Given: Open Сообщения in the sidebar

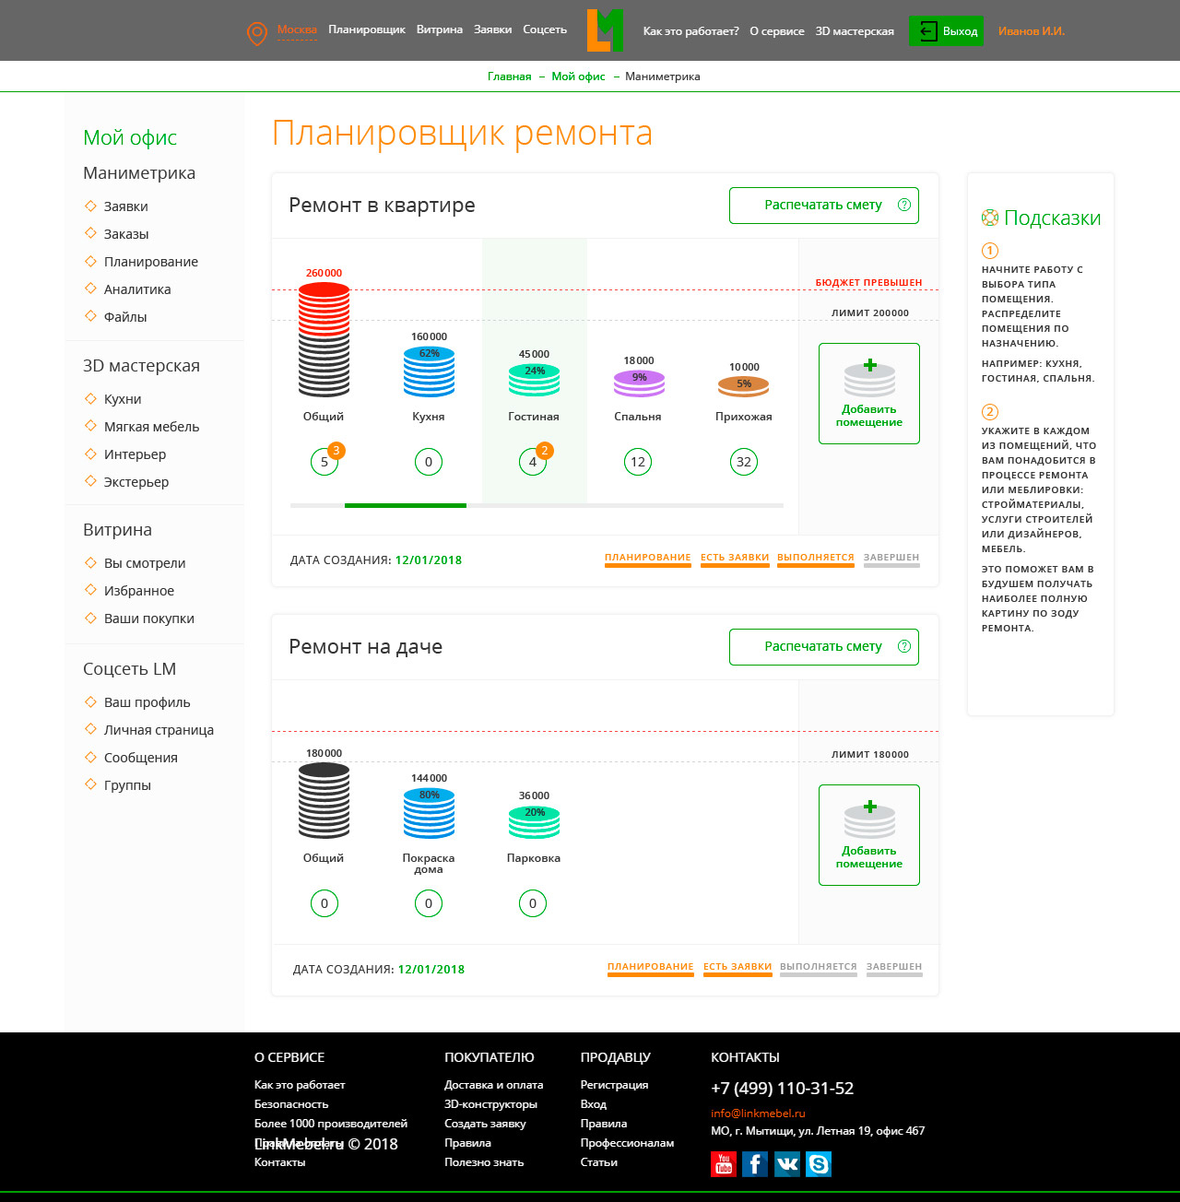Looking at the screenshot, I should click(x=141, y=758).
